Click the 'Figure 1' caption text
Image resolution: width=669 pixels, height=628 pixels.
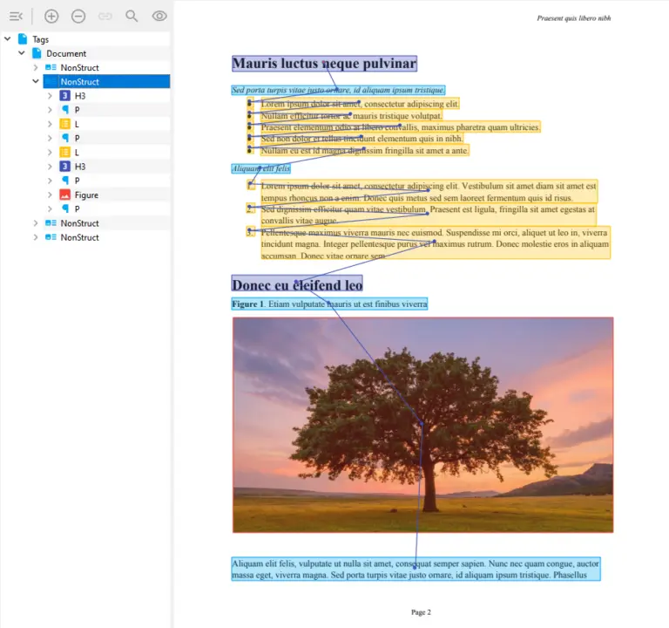pos(329,304)
